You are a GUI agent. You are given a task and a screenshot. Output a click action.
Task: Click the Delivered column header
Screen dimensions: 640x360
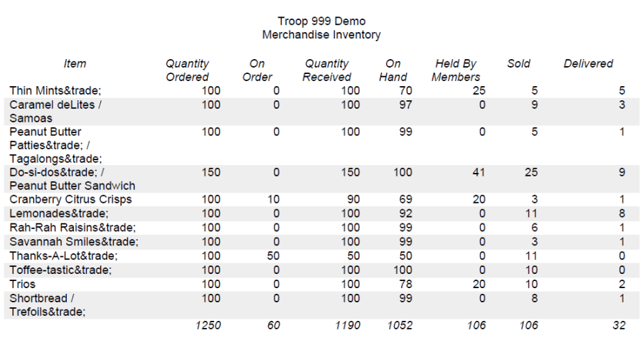click(588, 63)
